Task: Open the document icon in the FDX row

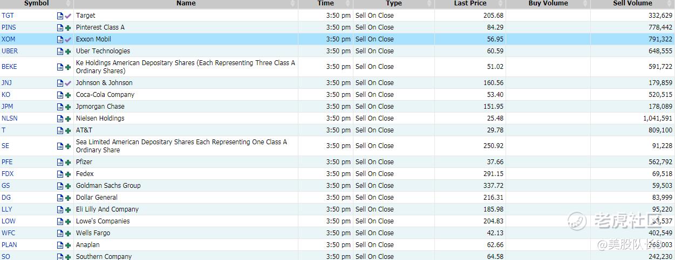Action: (x=60, y=174)
